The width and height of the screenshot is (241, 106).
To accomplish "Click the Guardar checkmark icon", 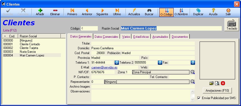I will [8, 10].
